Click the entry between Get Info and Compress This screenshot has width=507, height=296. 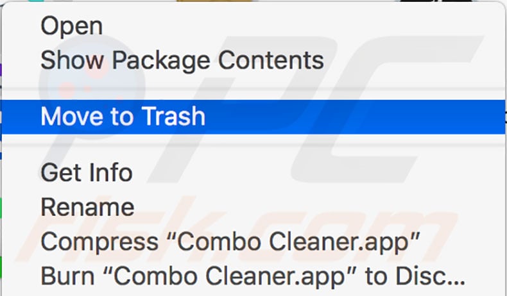(87, 207)
